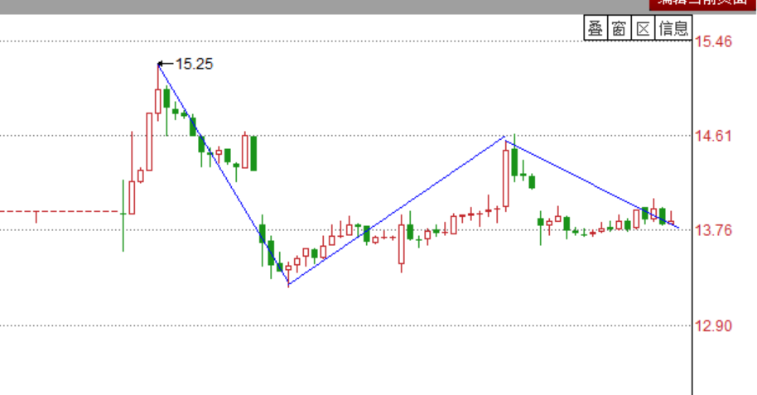This screenshot has width=757, height=395.
Task: Click the 叠 overlay button
Action: click(x=595, y=28)
